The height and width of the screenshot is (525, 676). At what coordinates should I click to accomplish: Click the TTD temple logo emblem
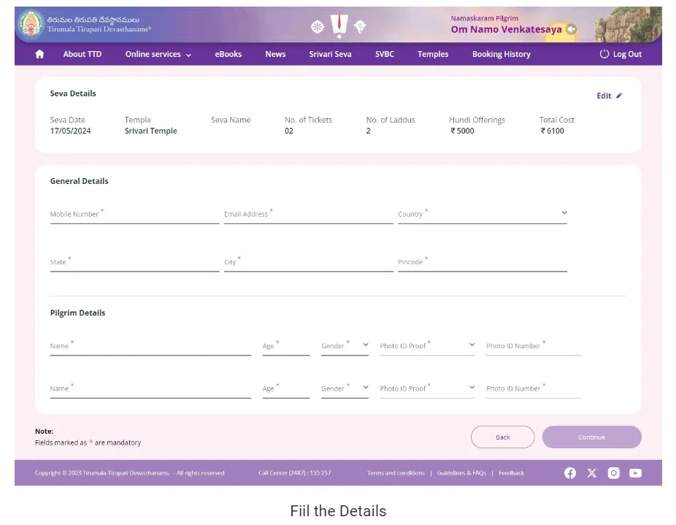pos(31,23)
